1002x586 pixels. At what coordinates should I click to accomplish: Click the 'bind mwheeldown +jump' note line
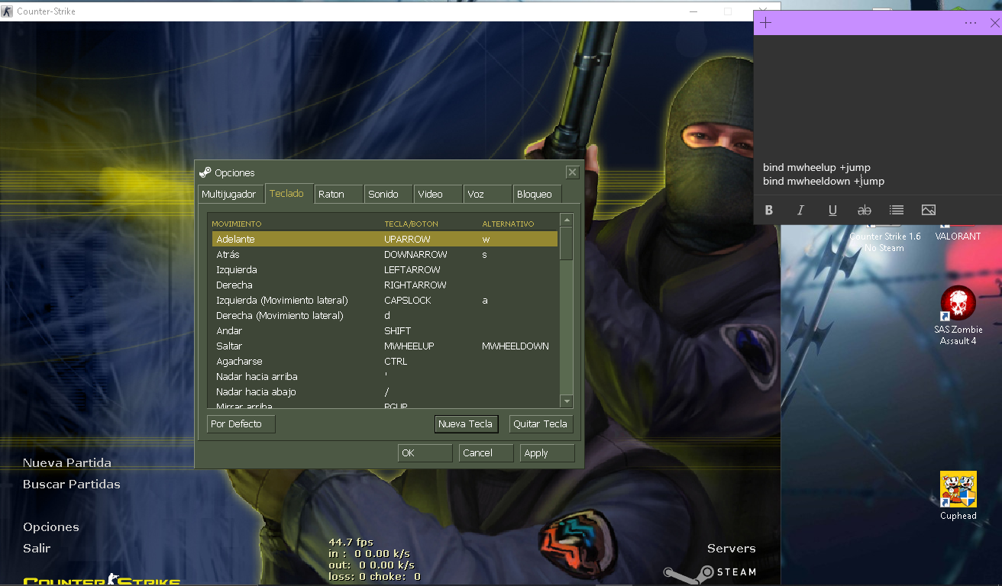[823, 182]
